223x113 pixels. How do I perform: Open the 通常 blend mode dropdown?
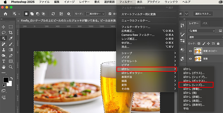click(205, 37)
